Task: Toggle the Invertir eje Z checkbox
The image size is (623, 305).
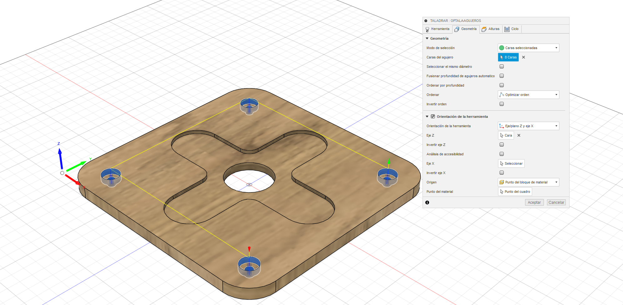Action: pyautogui.click(x=502, y=145)
